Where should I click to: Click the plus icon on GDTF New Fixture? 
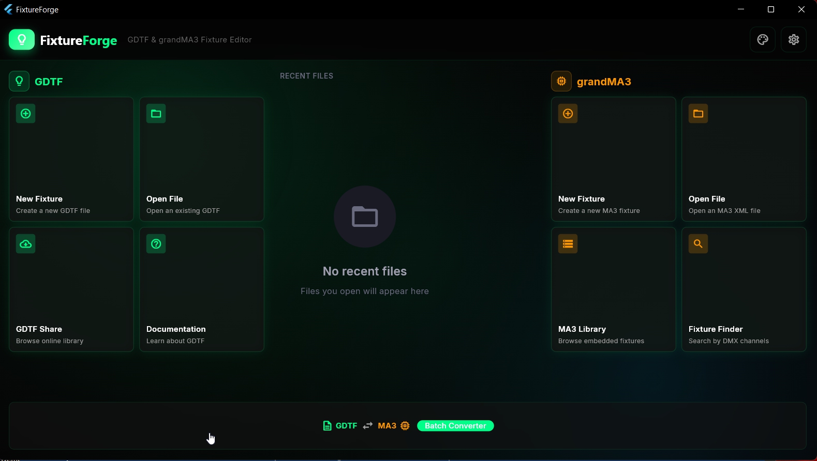click(26, 114)
